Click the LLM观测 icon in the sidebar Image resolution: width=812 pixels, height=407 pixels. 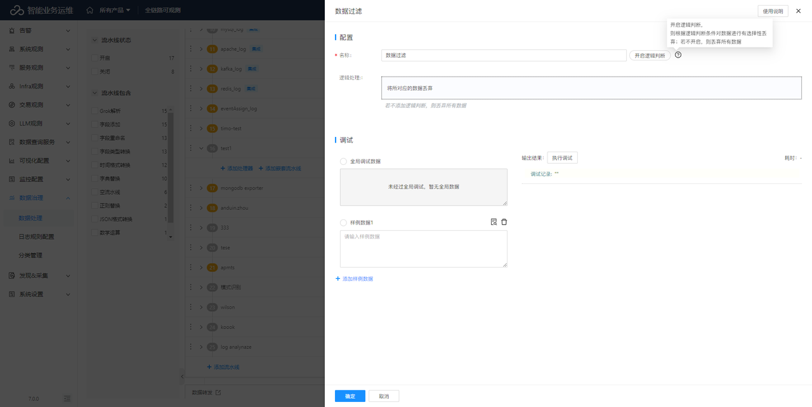[x=12, y=124]
